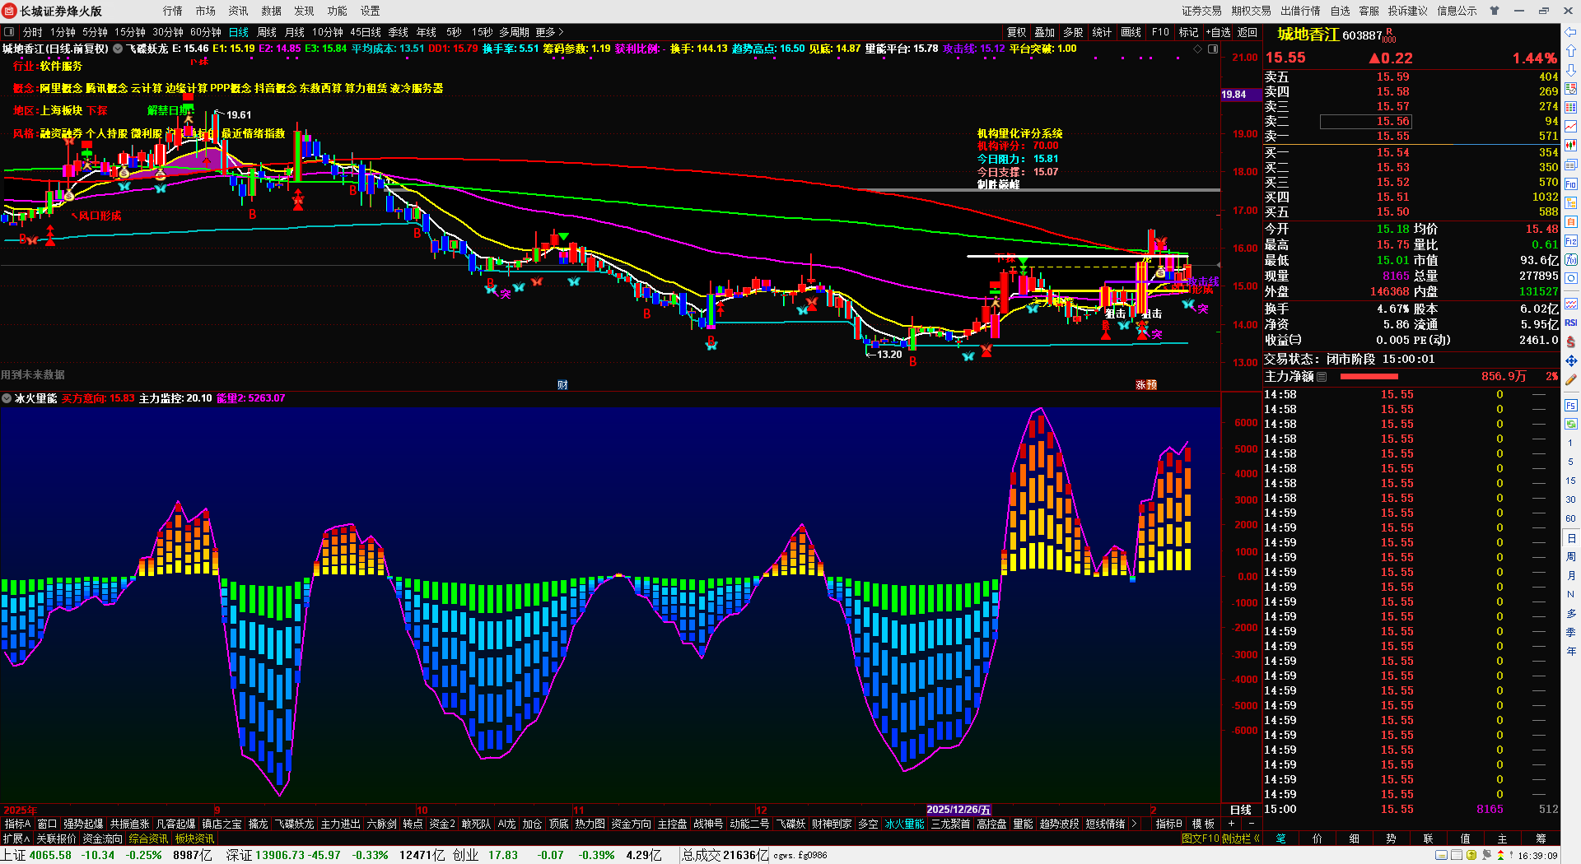Viewport: 1581px width, 864px height.
Task: Click the back arrow icon in right sidebar
Action: coord(1571,32)
